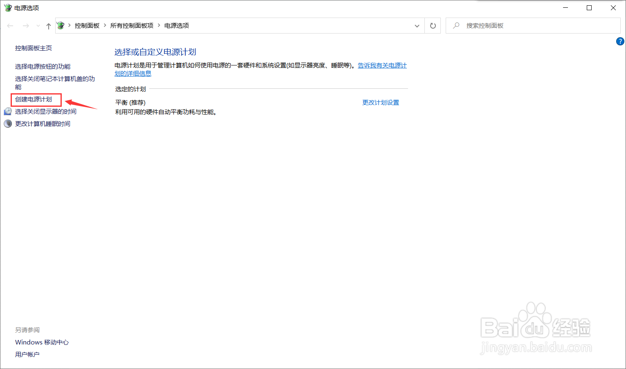The height and width of the screenshot is (369, 626).
Task: Expand the chevron after 所有控制面板项 breadcrumb
Action: coord(159,25)
